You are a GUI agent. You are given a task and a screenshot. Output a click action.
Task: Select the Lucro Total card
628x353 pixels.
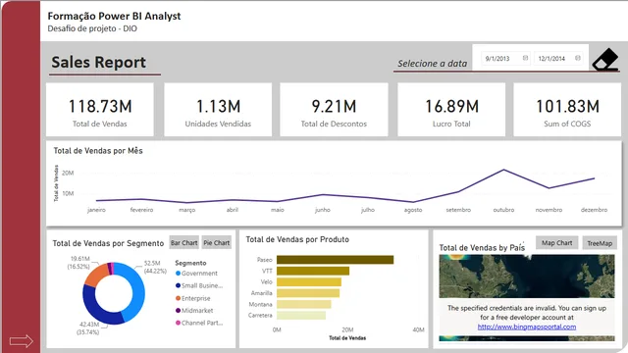451,110
